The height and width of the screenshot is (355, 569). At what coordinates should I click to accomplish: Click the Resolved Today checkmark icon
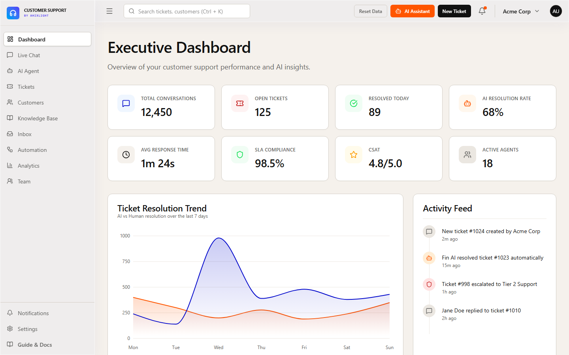coord(354,103)
